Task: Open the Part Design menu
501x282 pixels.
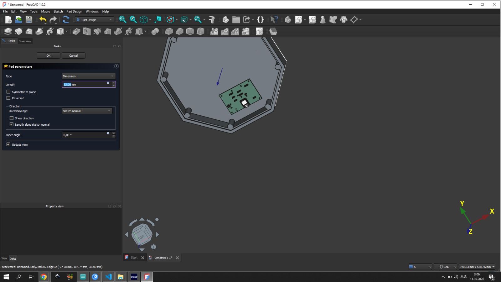Action: pos(74,11)
